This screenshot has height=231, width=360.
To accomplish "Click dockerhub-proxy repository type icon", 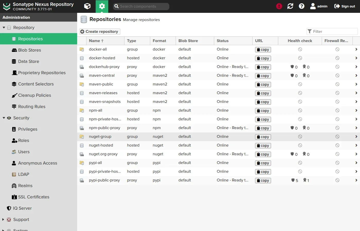I will click(x=82, y=67).
